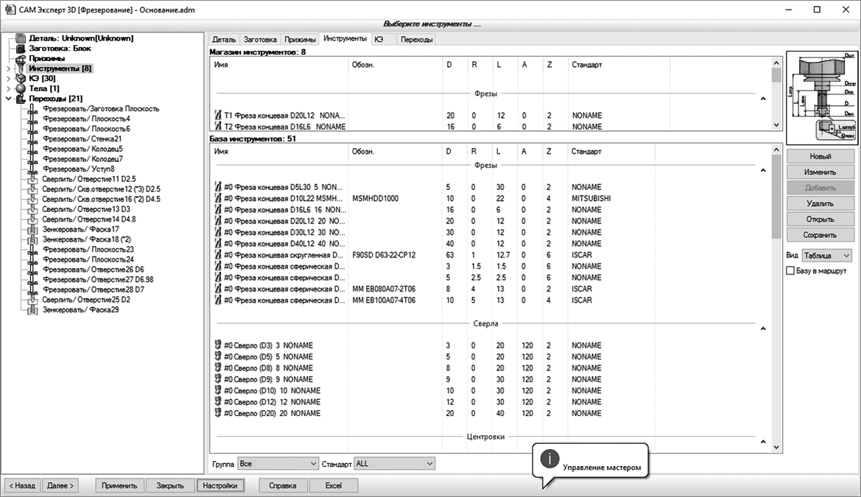Open the Стандарт dropdown showing ALL
The height and width of the screenshot is (497, 861).
(x=395, y=464)
